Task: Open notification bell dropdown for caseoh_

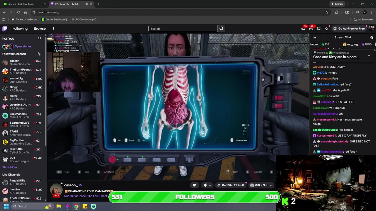Action: pyautogui.click(x=207, y=185)
